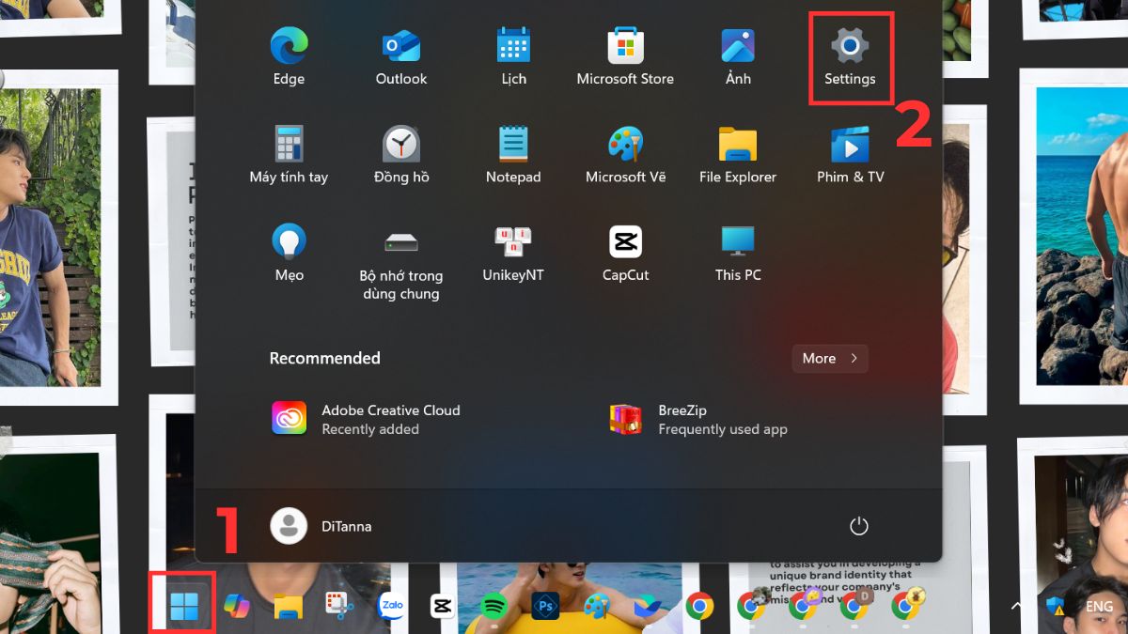This screenshot has height=634, width=1128.
Task: Open Zalo from the taskbar
Action: point(391,606)
